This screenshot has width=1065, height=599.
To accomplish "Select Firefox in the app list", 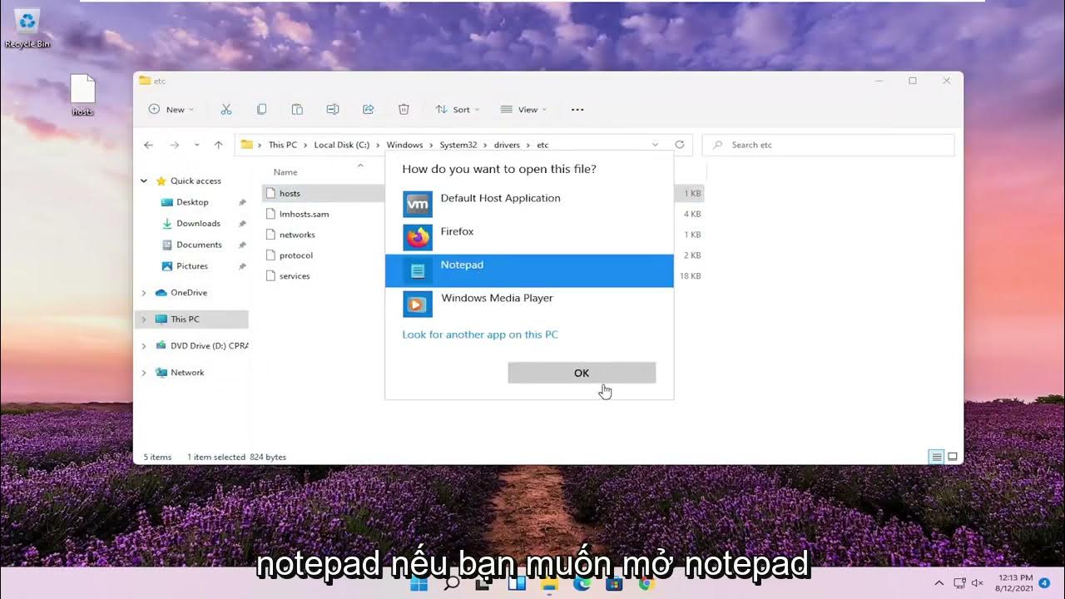I will tap(529, 237).
